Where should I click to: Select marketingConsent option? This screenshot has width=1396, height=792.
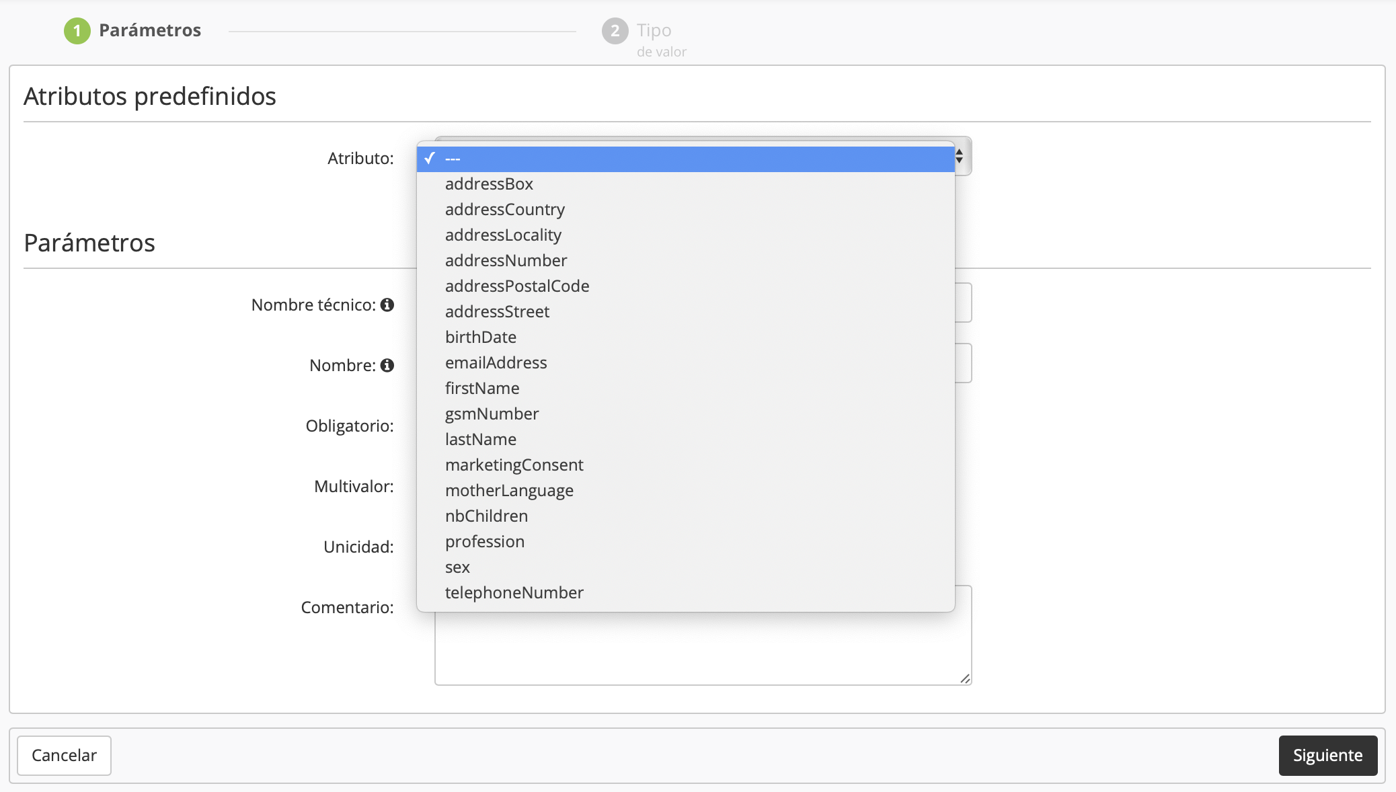tap(514, 465)
